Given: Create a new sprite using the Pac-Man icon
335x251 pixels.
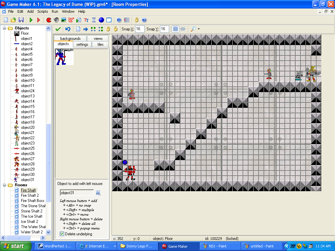Looking at the screenshot, I should click(x=49, y=20).
